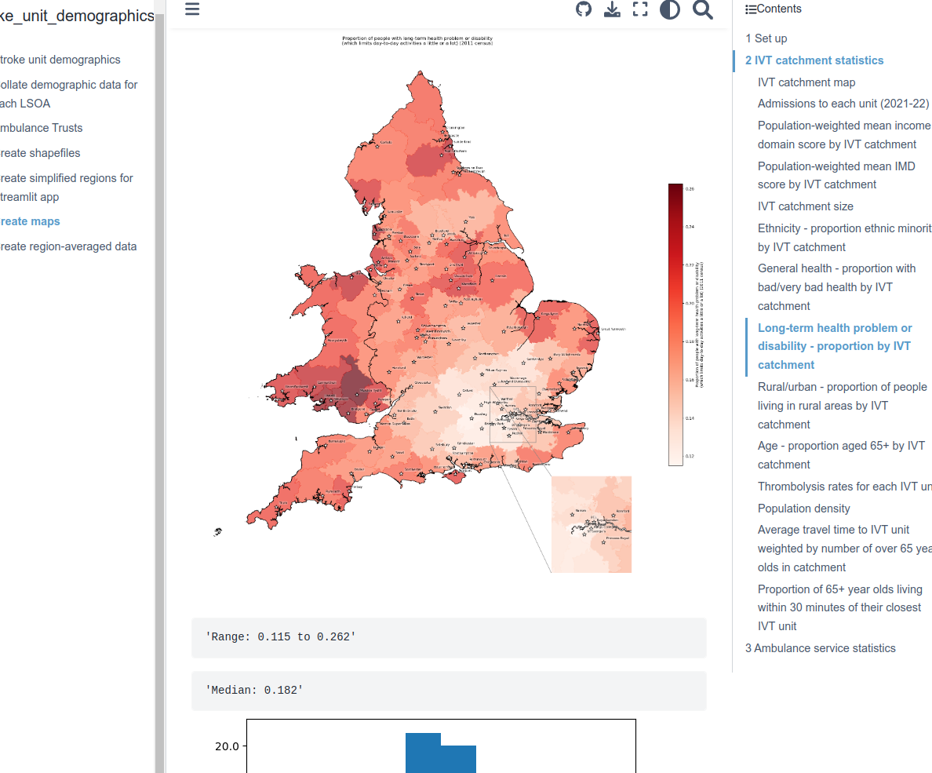Open the GitHub repository icon menu
This screenshot has width=932, height=773.
pos(584,9)
